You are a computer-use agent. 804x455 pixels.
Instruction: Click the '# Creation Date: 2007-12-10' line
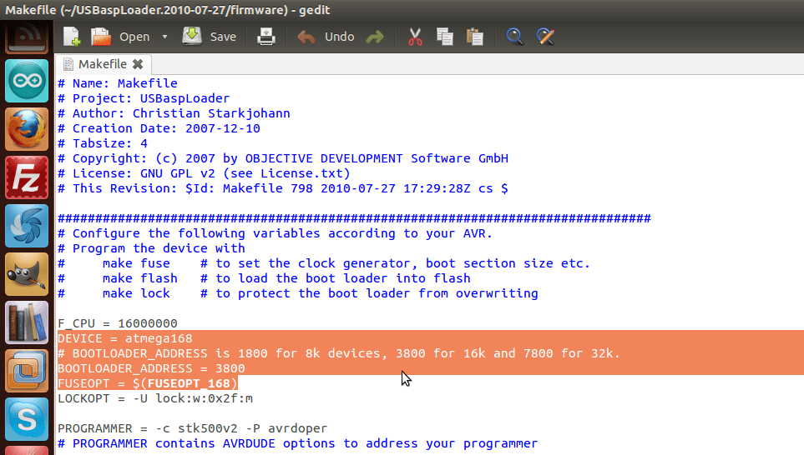159,128
